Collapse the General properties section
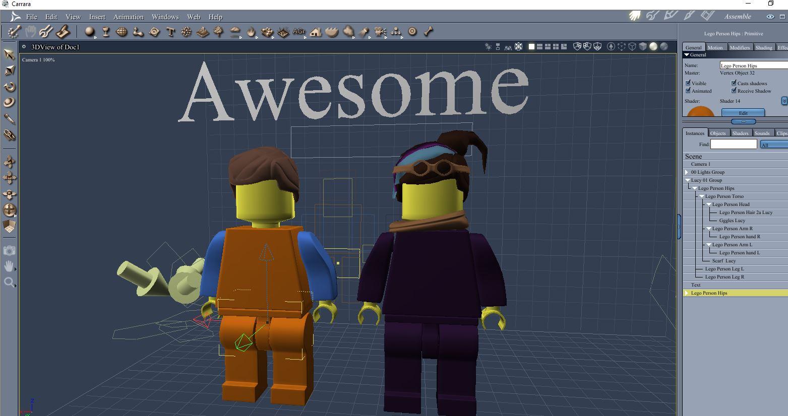This screenshot has height=416, width=788. point(687,54)
